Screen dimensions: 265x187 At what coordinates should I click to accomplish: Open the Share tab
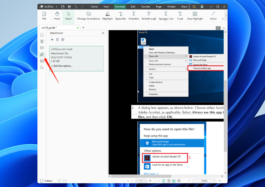tap(184, 7)
